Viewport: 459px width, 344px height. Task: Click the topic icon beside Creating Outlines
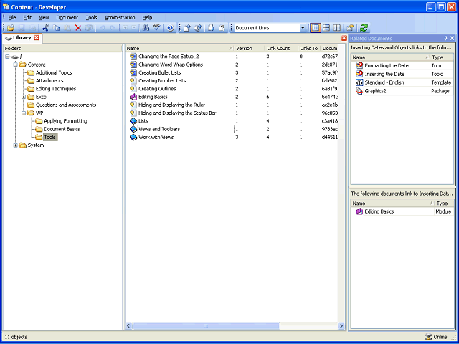(133, 89)
